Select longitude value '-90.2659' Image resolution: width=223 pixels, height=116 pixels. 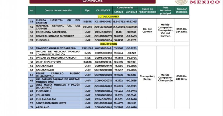(131, 80)
